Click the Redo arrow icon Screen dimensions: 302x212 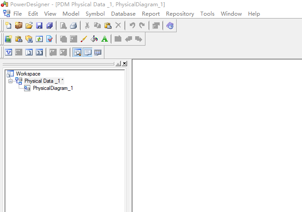point(142,25)
